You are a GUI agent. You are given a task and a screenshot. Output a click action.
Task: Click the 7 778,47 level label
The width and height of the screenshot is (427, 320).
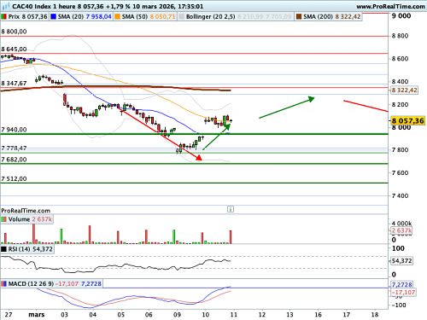(x=14, y=148)
